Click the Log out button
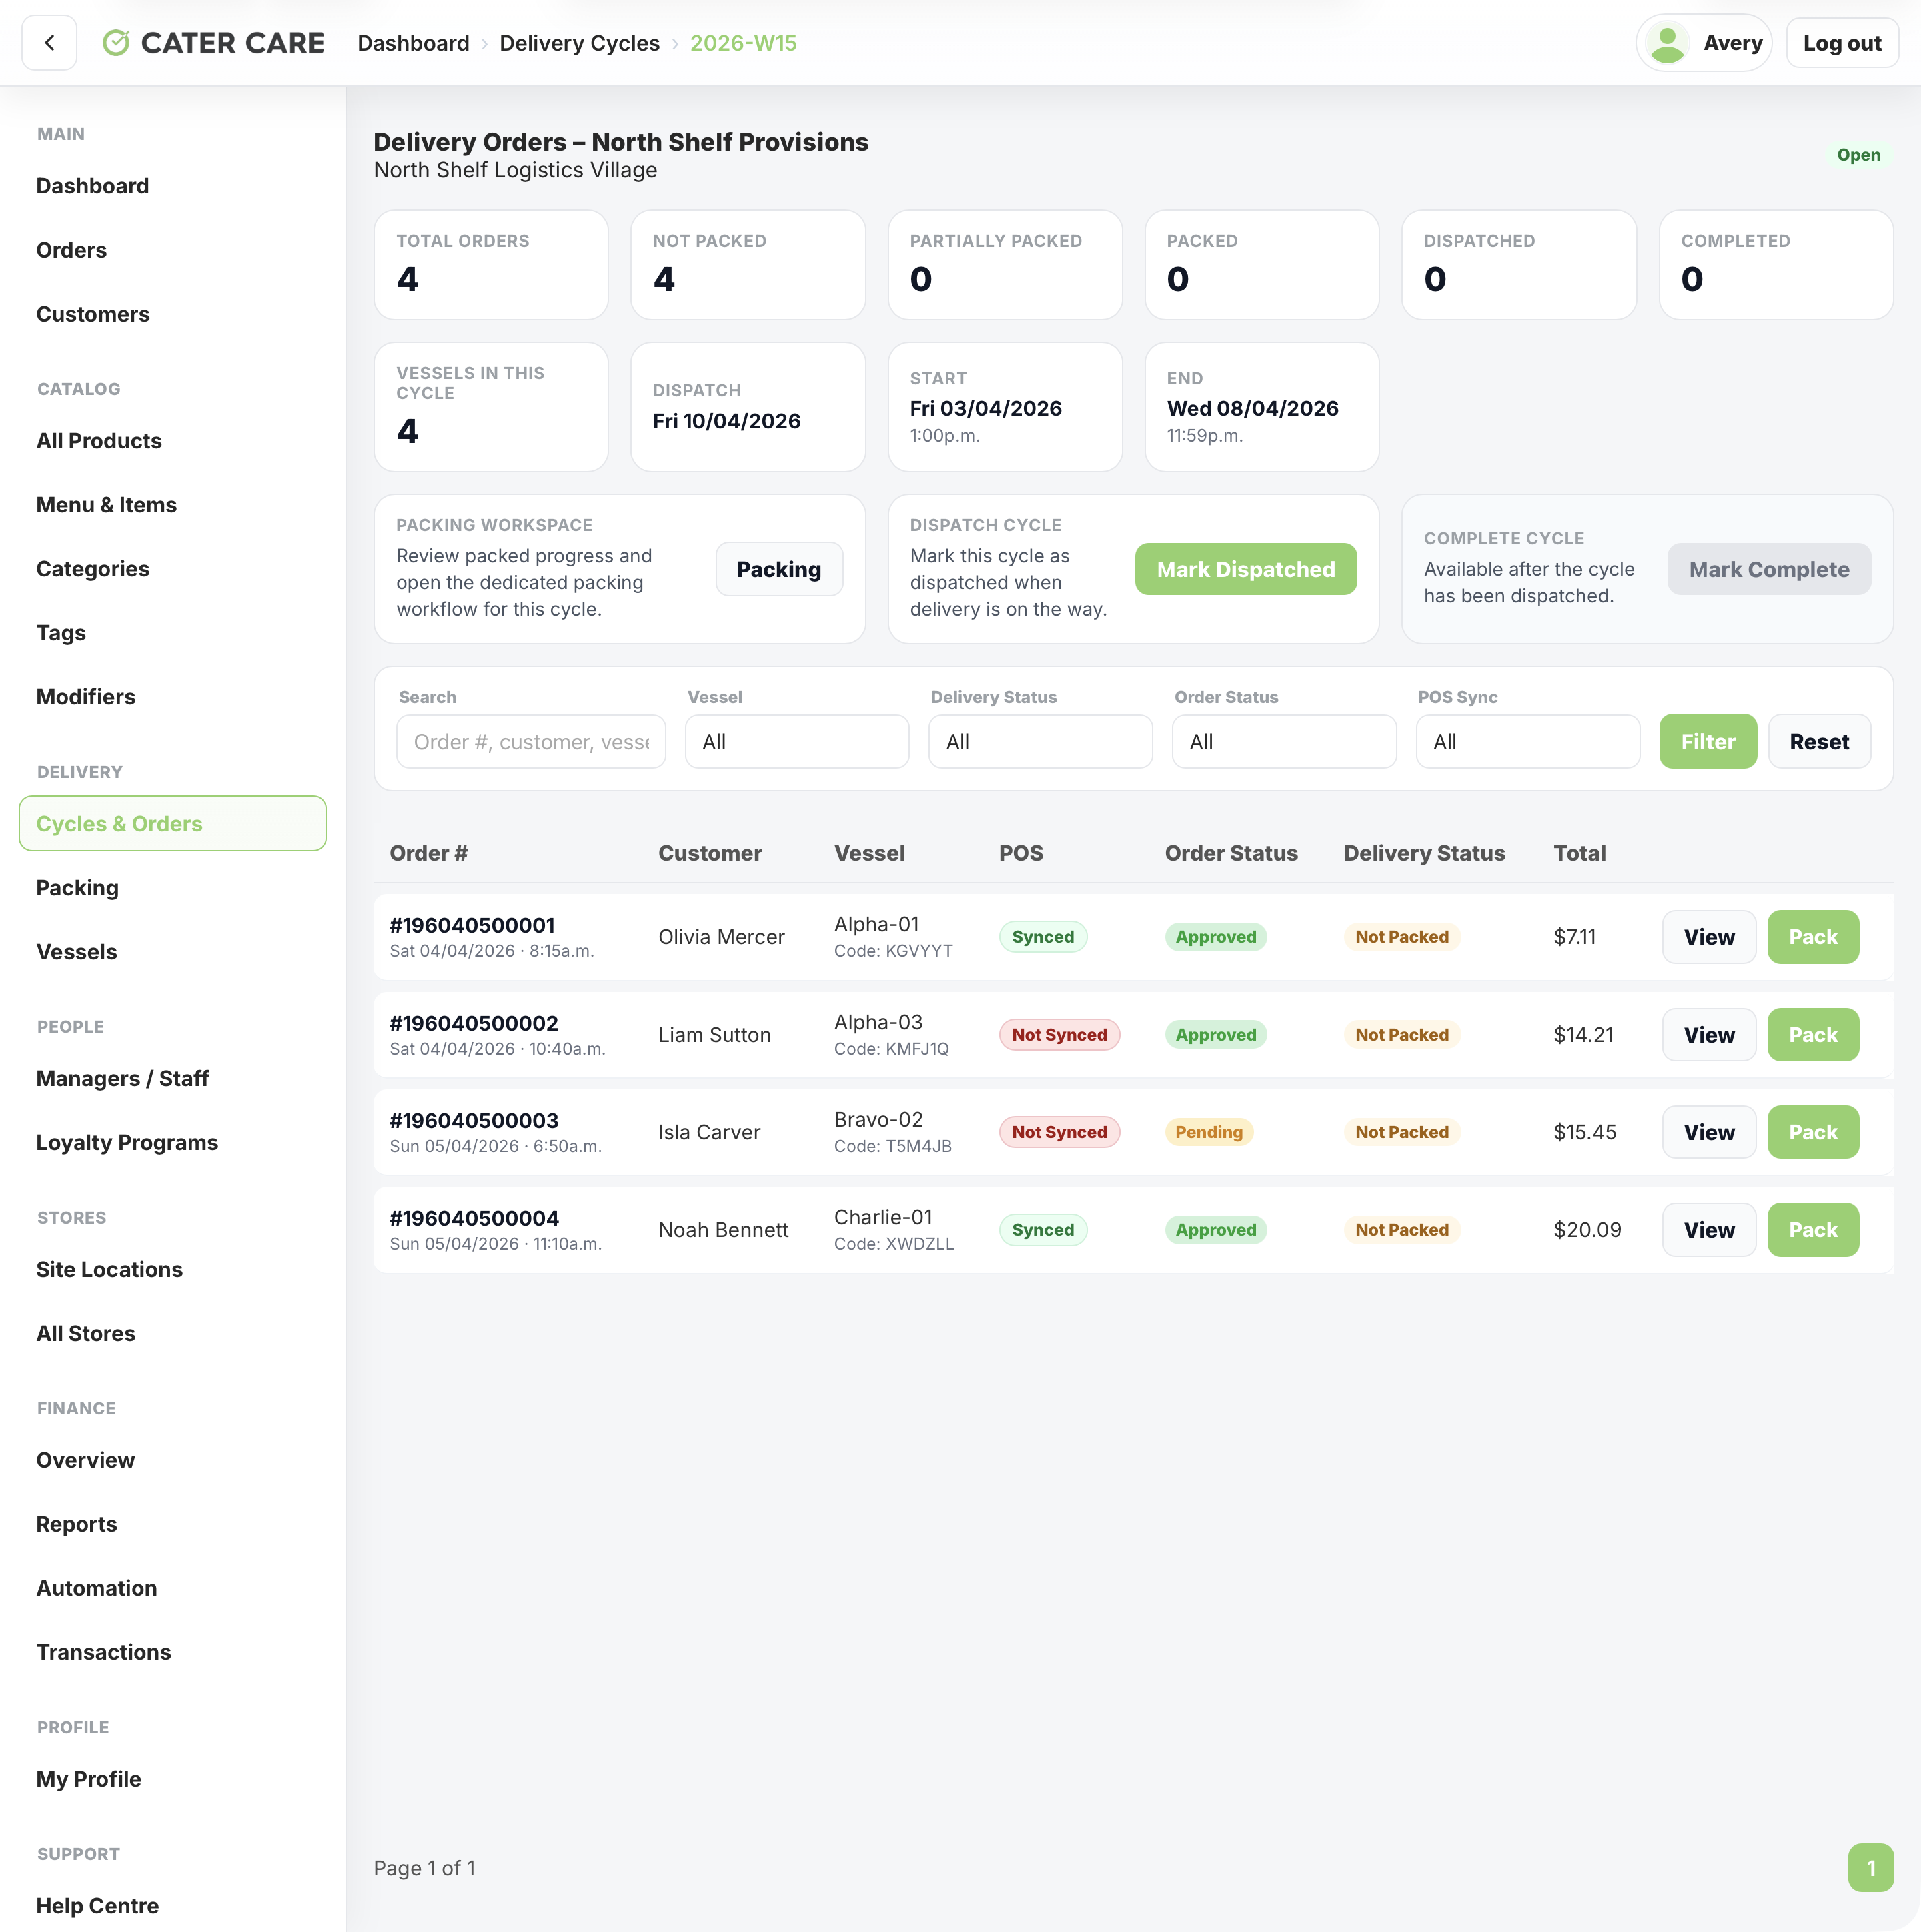 1841,43
